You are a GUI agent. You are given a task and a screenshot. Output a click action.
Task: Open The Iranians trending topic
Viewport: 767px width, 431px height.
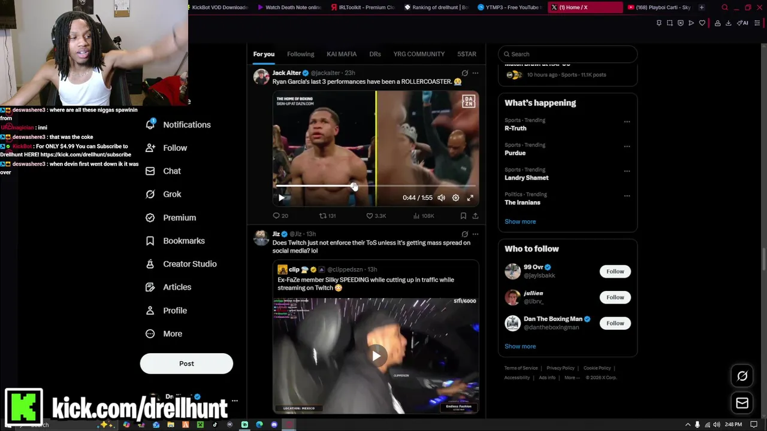coord(522,202)
